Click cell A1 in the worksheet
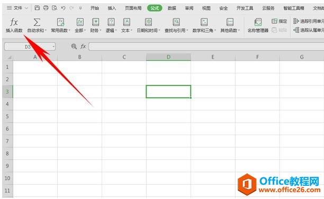 pos(35,67)
